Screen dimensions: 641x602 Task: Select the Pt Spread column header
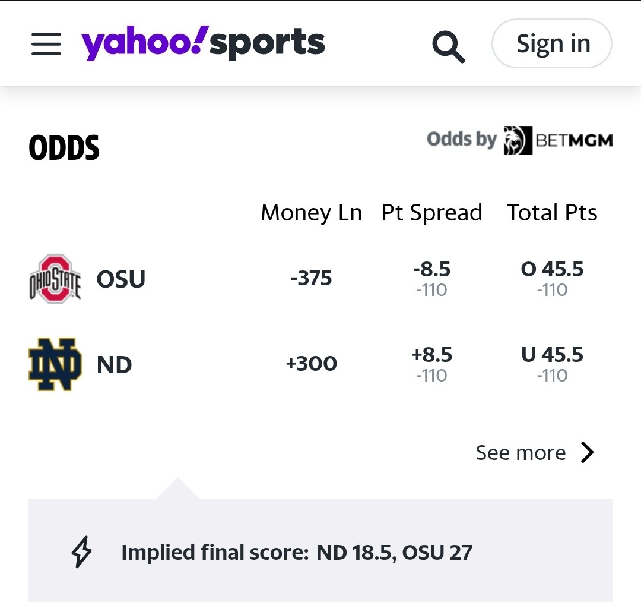coord(431,212)
